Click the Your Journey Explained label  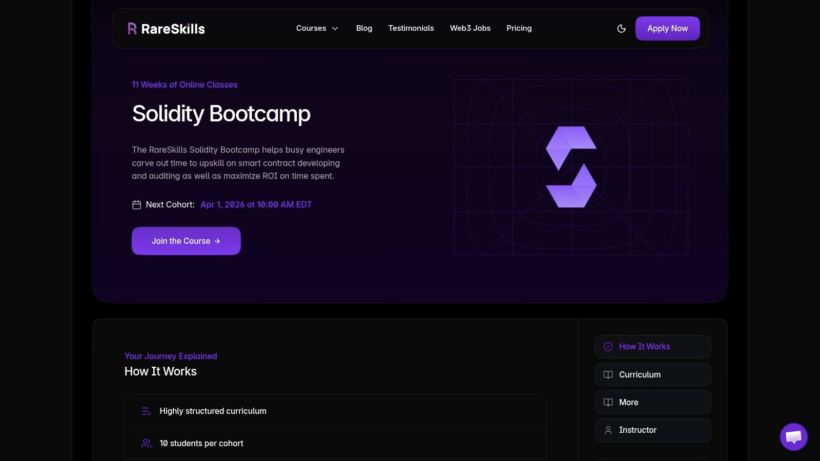[171, 356]
